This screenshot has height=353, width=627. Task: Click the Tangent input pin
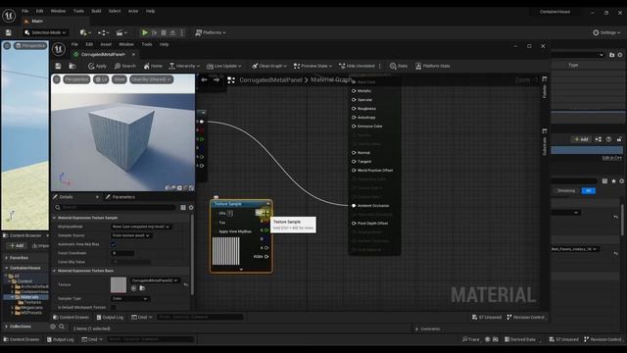354,161
